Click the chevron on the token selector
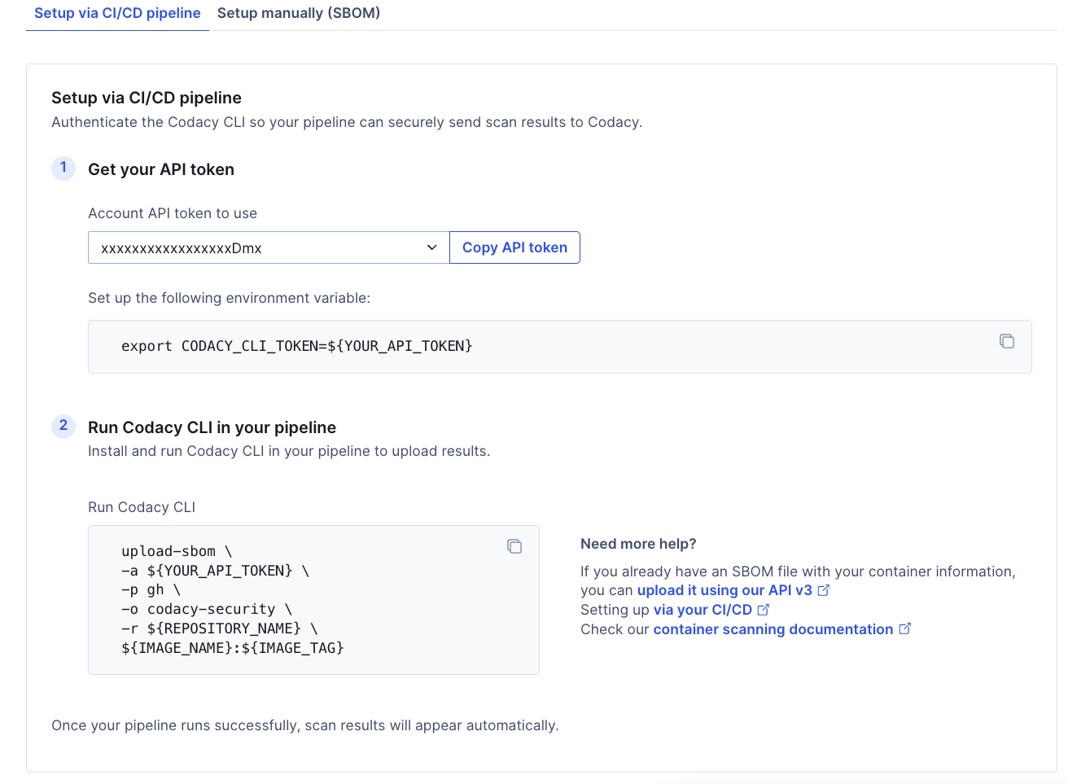 [x=431, y=247]
